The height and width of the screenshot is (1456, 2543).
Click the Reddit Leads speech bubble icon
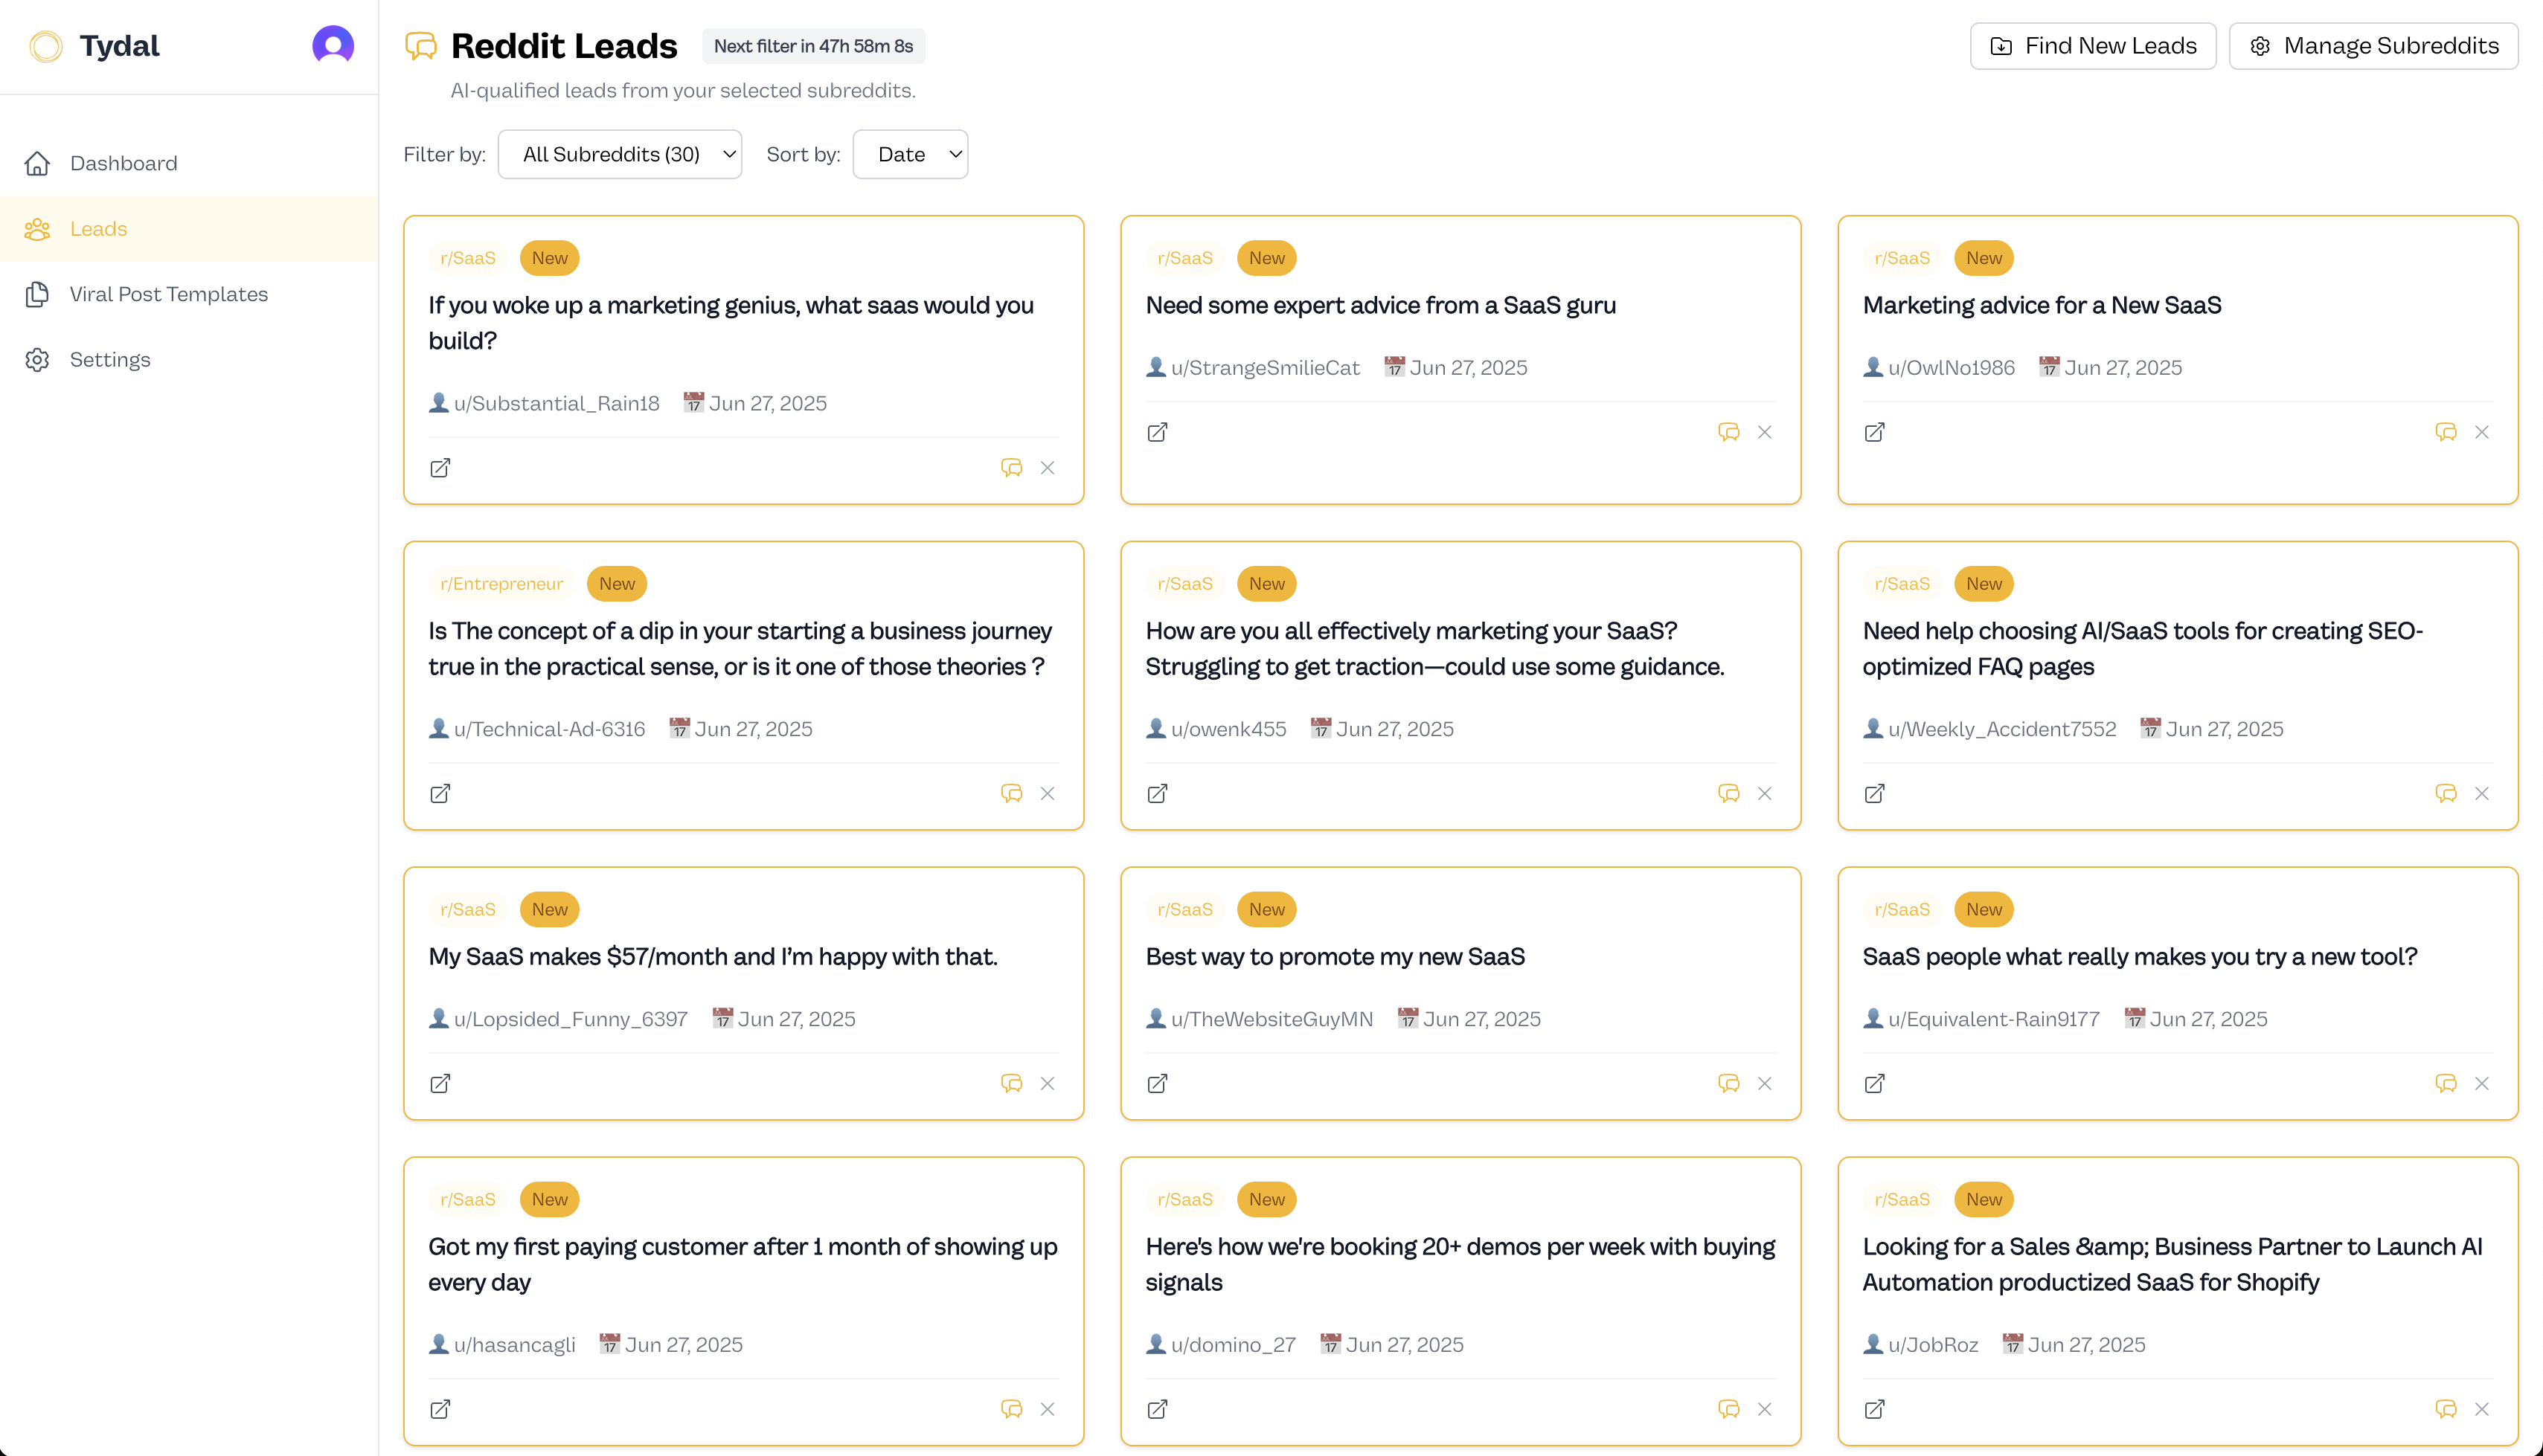point(421,46)
